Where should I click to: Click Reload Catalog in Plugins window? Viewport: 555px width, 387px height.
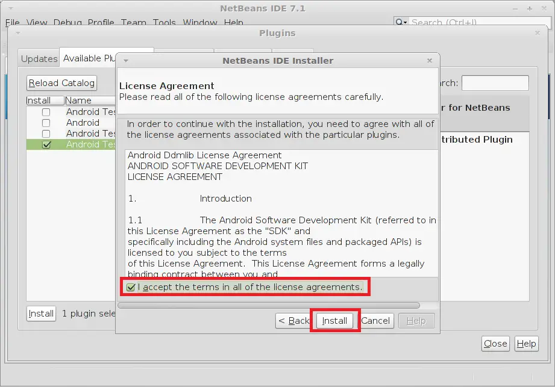point(61,83)
